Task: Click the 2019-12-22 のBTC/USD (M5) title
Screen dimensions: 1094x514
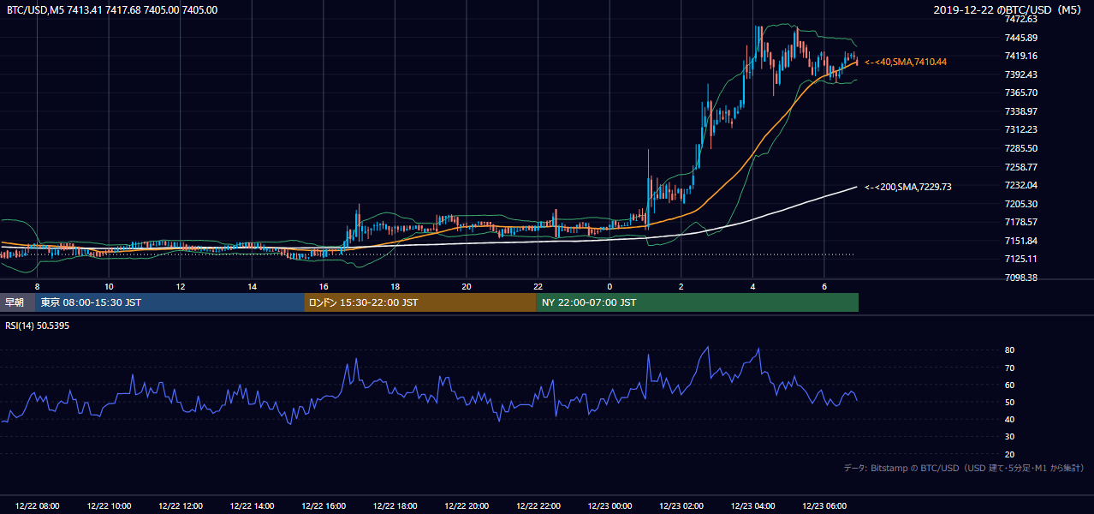Action: tap(1008, 10)
